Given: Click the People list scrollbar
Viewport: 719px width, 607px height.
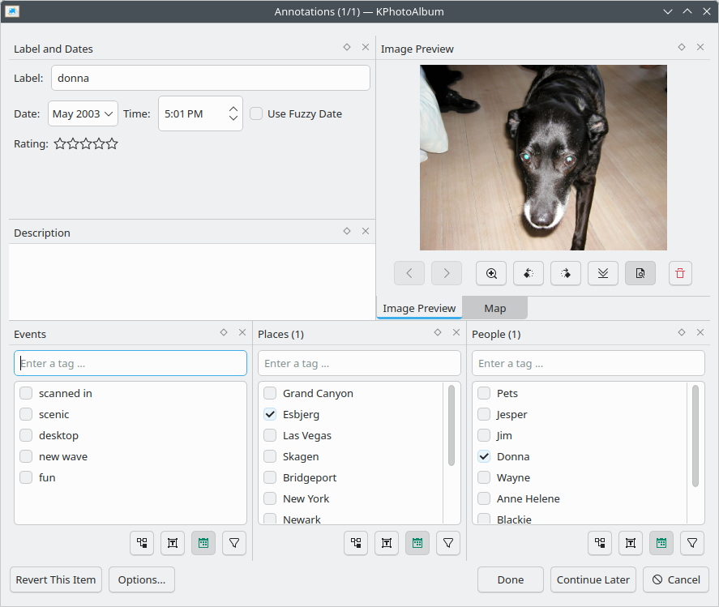Looking at the screenshot, I should click(695, 435).
